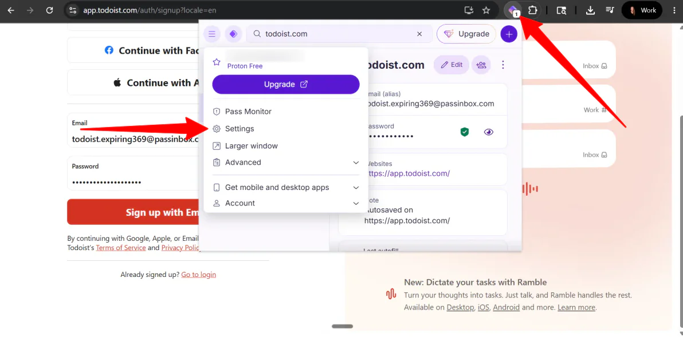
Task: Click the Larger window arrow icon
Action: pyautogui.click(x=217, y=146)
